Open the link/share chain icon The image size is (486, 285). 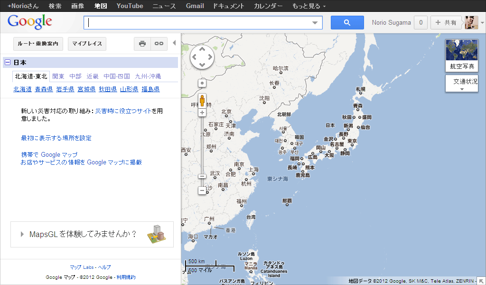click(x=159, y=44)
